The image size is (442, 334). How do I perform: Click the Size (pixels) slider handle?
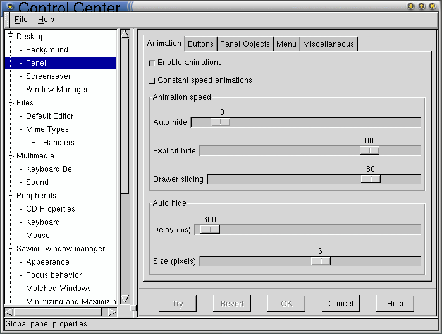click(x=321, y=261)
